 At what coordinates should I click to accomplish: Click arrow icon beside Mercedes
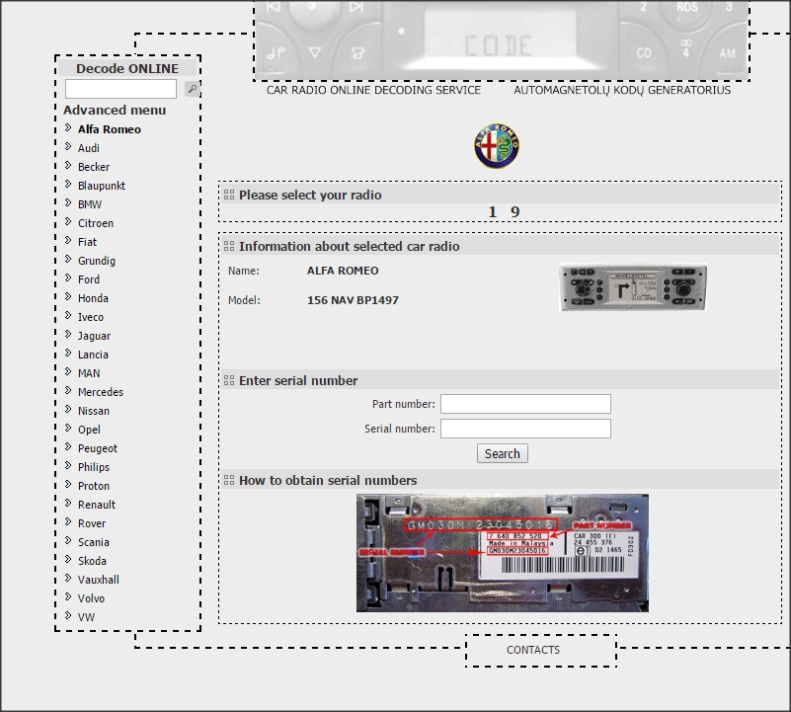(x=68, y=391)
